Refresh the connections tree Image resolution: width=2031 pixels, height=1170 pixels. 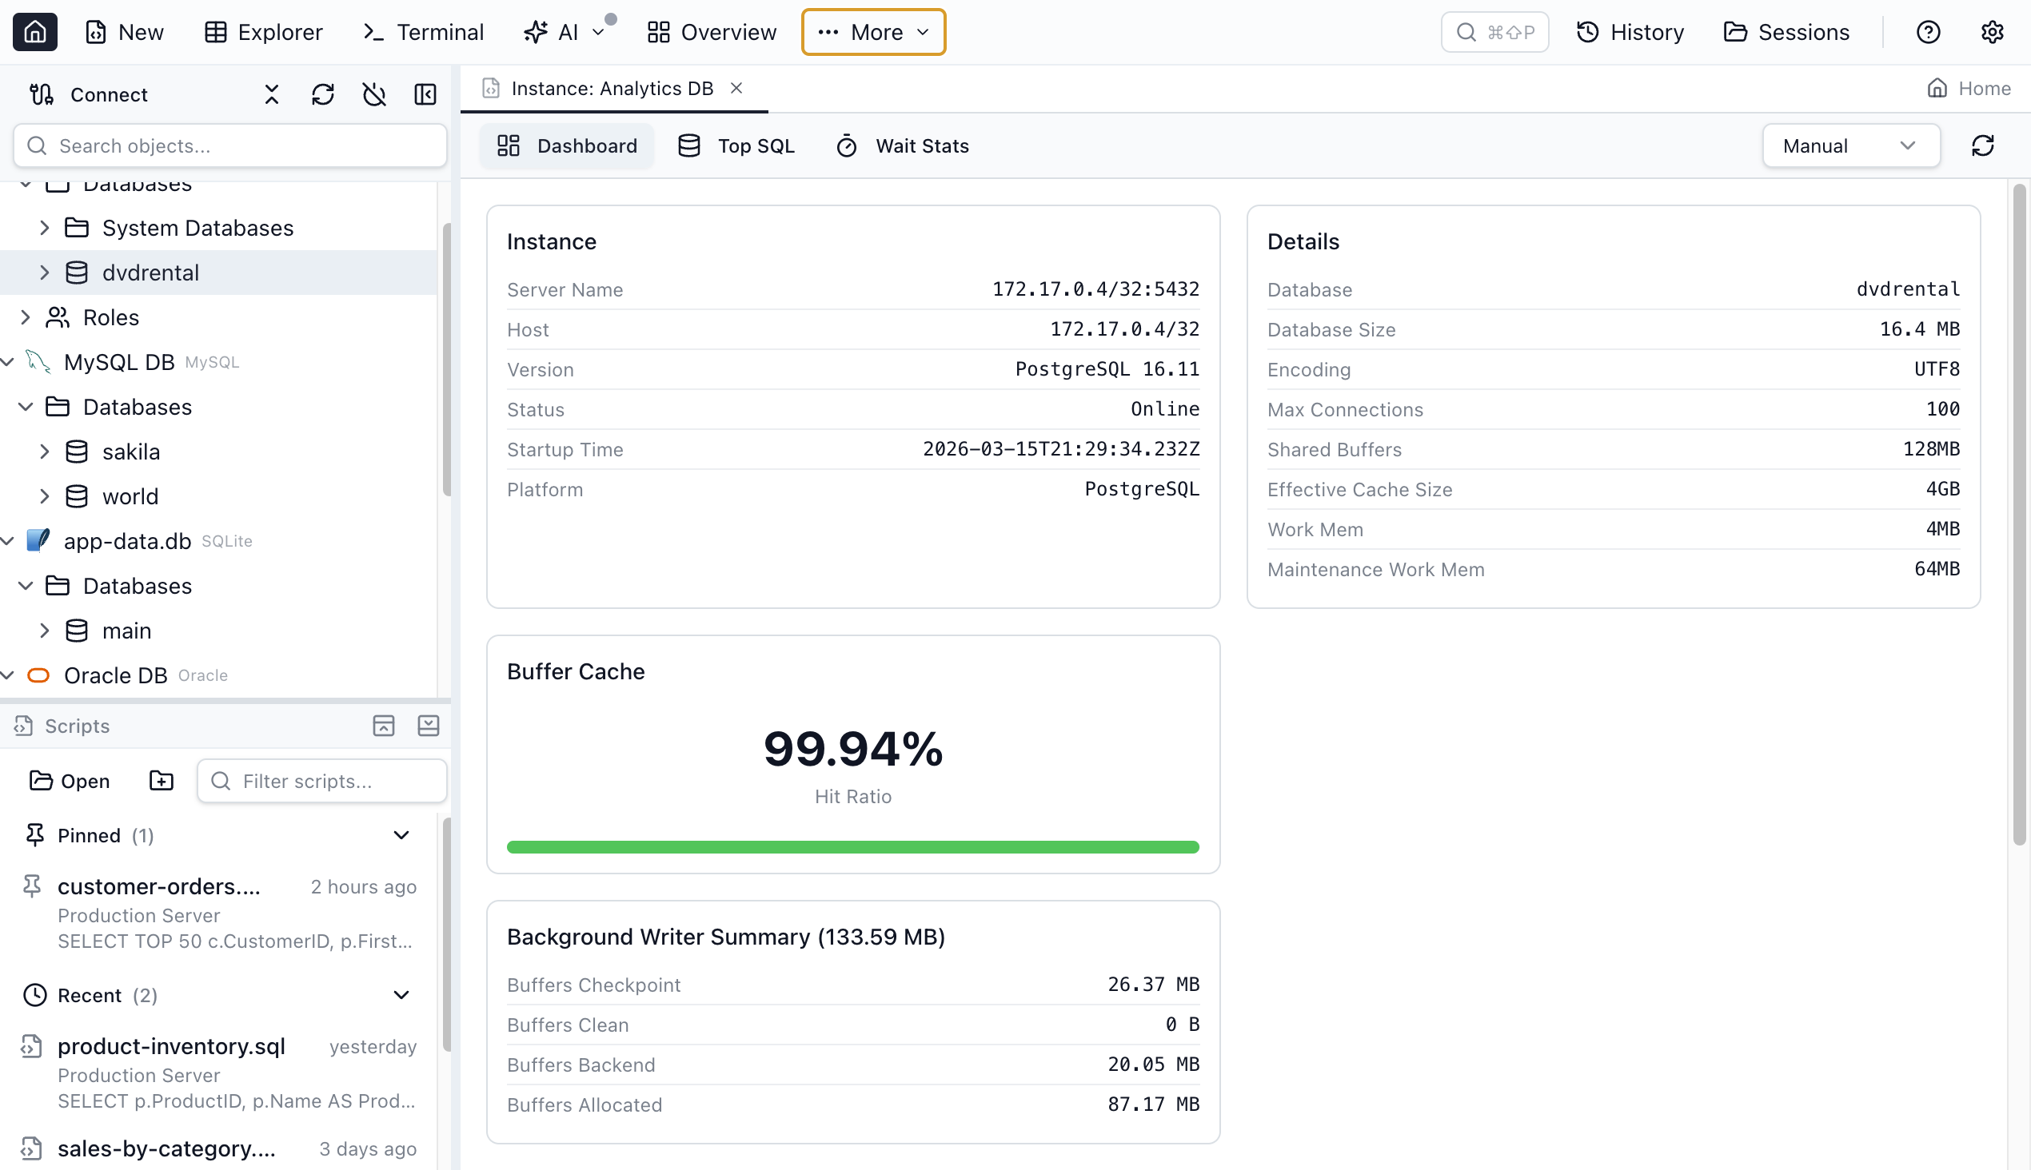[322, 95]
